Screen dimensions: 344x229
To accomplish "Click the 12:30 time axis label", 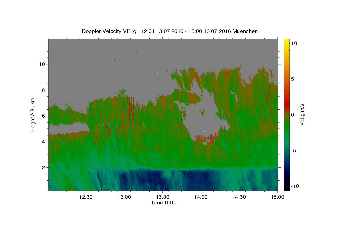I will click(85, 197).
